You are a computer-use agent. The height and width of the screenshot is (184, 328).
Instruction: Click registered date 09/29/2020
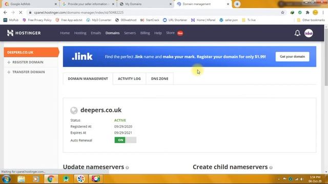(123, 126)
